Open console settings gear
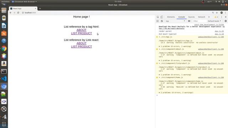 click(226, 21)
